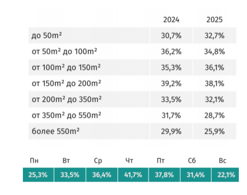This screenshot has height=195, width=247.
Task: Select the 'от 350m² до 550m²' row label
Action: point(66,115)
